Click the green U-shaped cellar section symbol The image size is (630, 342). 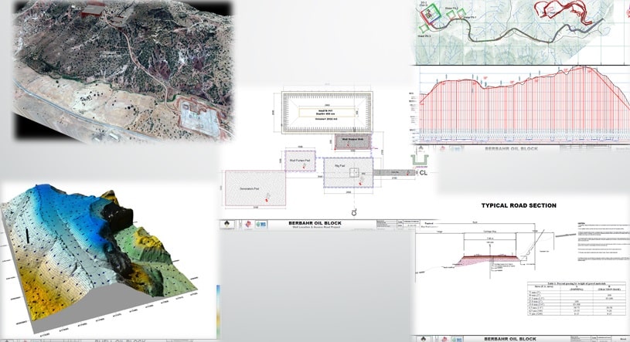pos(420,160)
